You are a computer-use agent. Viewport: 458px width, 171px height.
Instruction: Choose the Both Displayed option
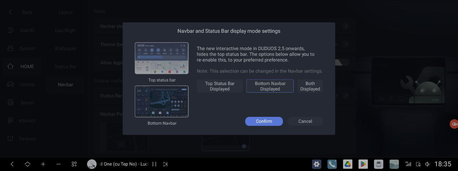(x=310, y=86)
